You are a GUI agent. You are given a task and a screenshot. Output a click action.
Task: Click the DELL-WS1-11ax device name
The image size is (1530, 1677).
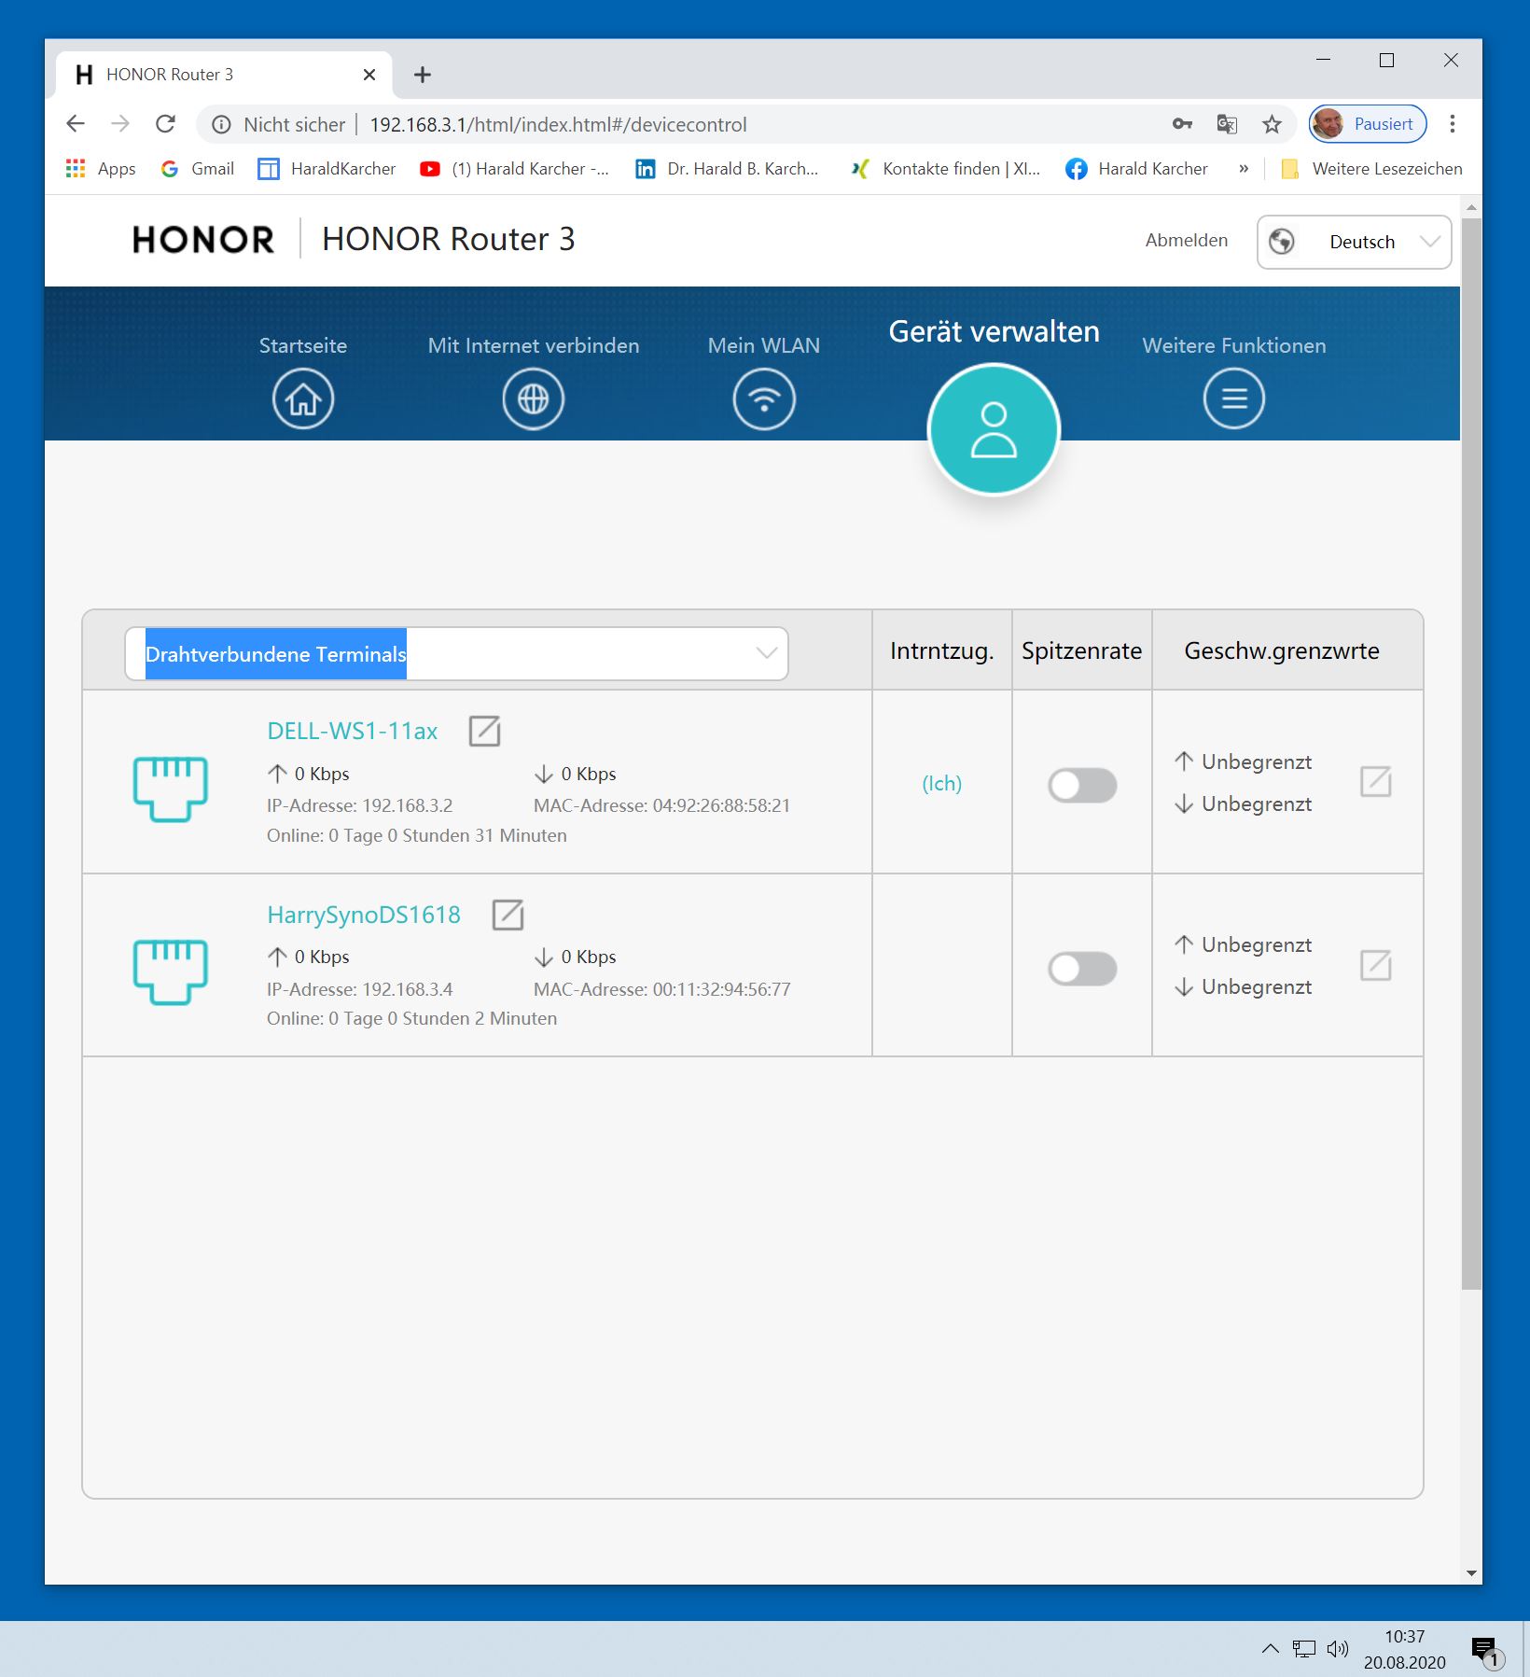[x=353, y=731]
